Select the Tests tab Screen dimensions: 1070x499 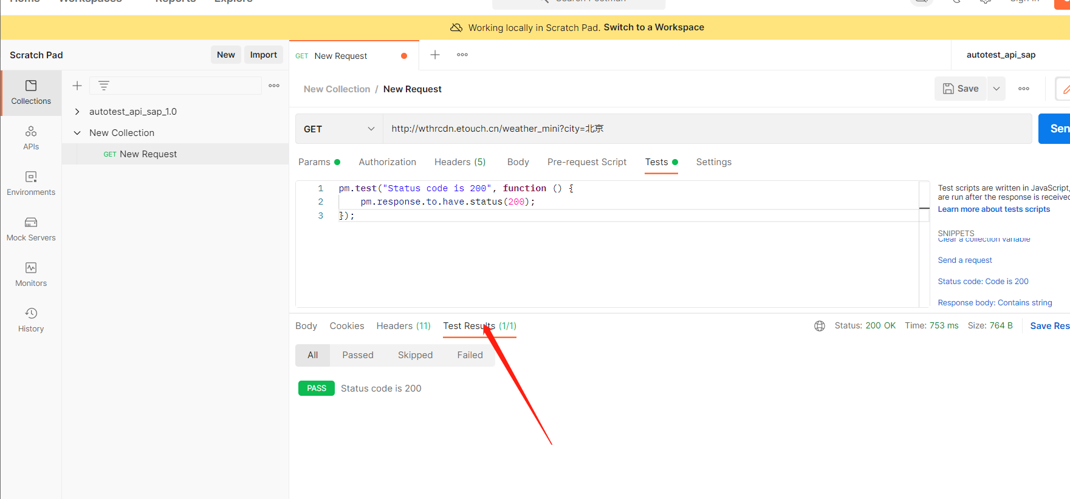661,162
